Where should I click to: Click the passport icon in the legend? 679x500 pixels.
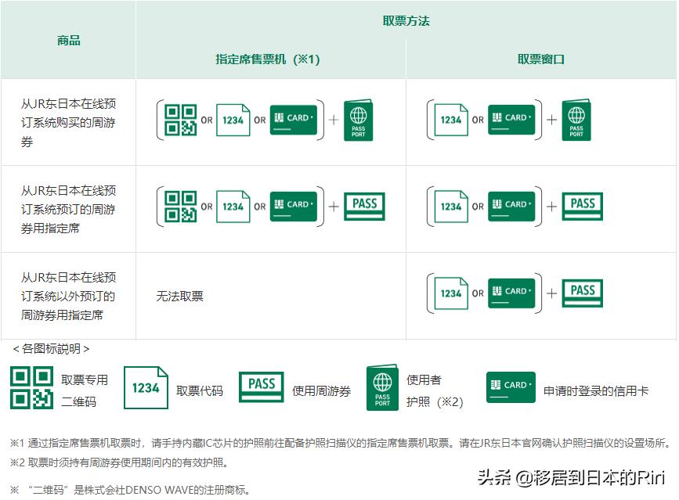tap(383, 386)
